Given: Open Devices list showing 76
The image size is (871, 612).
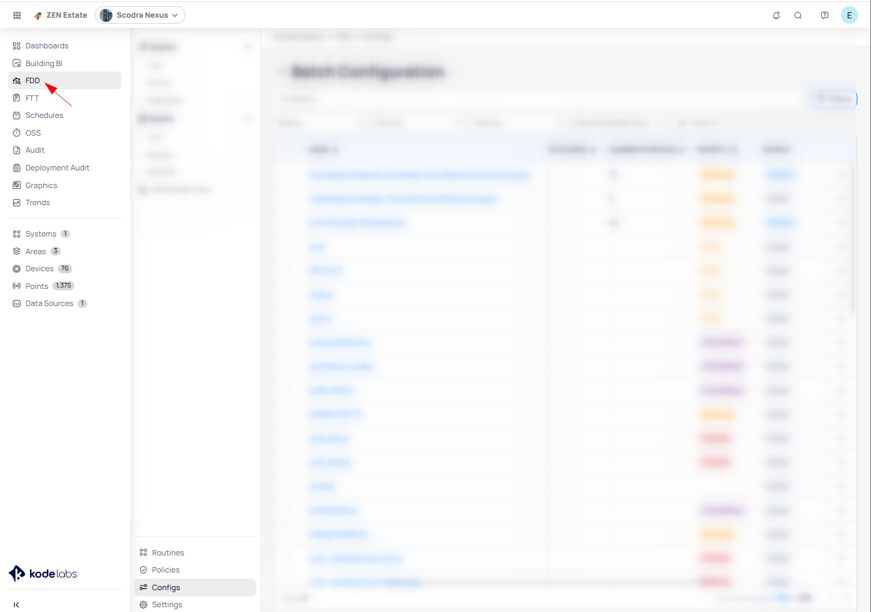Looking at the screenshot, I should [x=40, y=269].
